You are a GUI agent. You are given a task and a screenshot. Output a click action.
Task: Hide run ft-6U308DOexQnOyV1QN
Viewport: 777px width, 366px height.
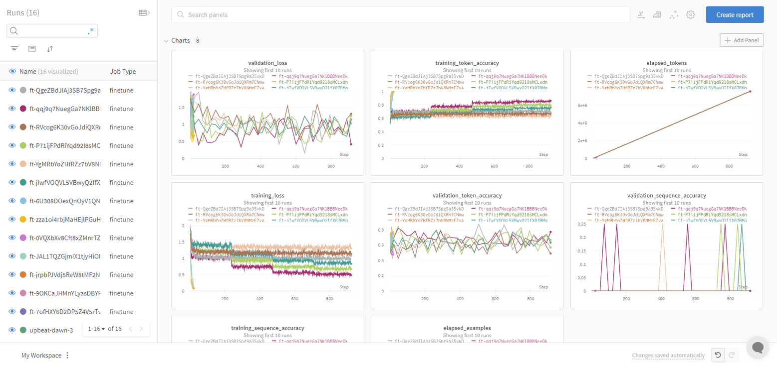pos(12,201)
